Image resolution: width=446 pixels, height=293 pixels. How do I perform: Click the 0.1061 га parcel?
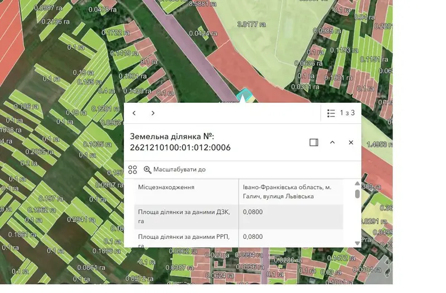pos(22,234)
